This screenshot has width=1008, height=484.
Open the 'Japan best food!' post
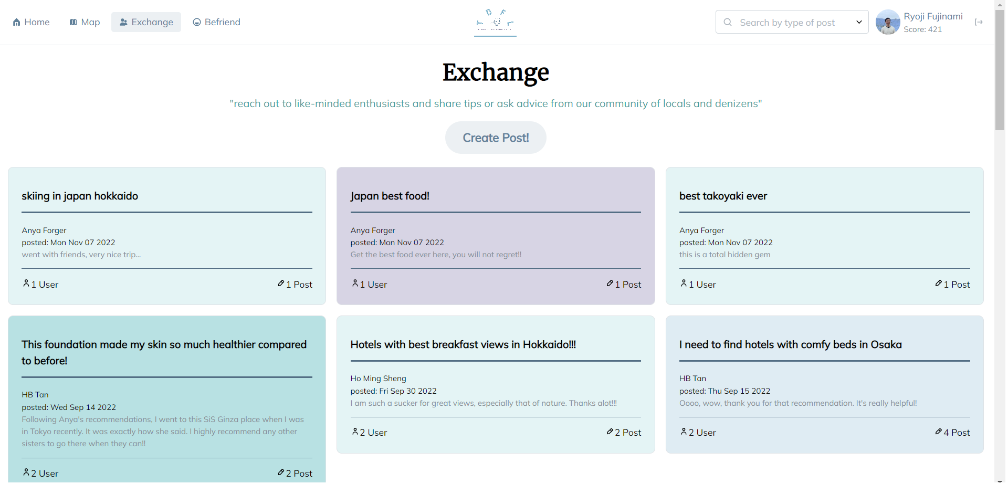coord(390,196)
